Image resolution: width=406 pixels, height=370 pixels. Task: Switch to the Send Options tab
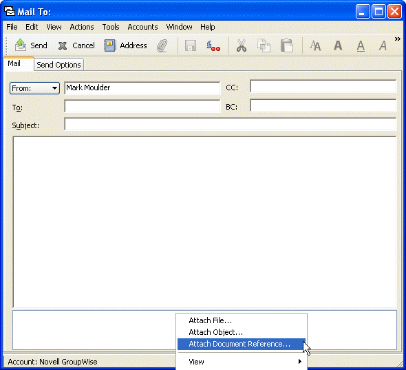(x=58, y=65)
